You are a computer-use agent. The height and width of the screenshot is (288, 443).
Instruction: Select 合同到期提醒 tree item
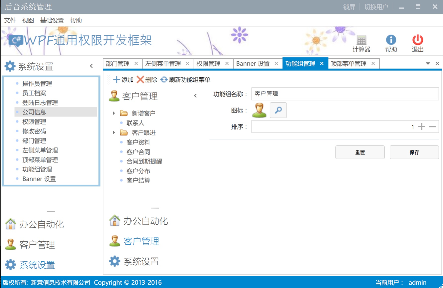[144, 162]
